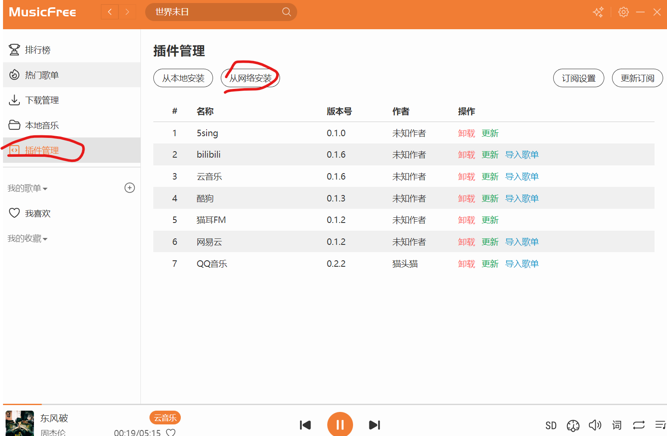Collapse 我的歌单 section
This screenshot has height=436, width=667.
pos(27,188)
